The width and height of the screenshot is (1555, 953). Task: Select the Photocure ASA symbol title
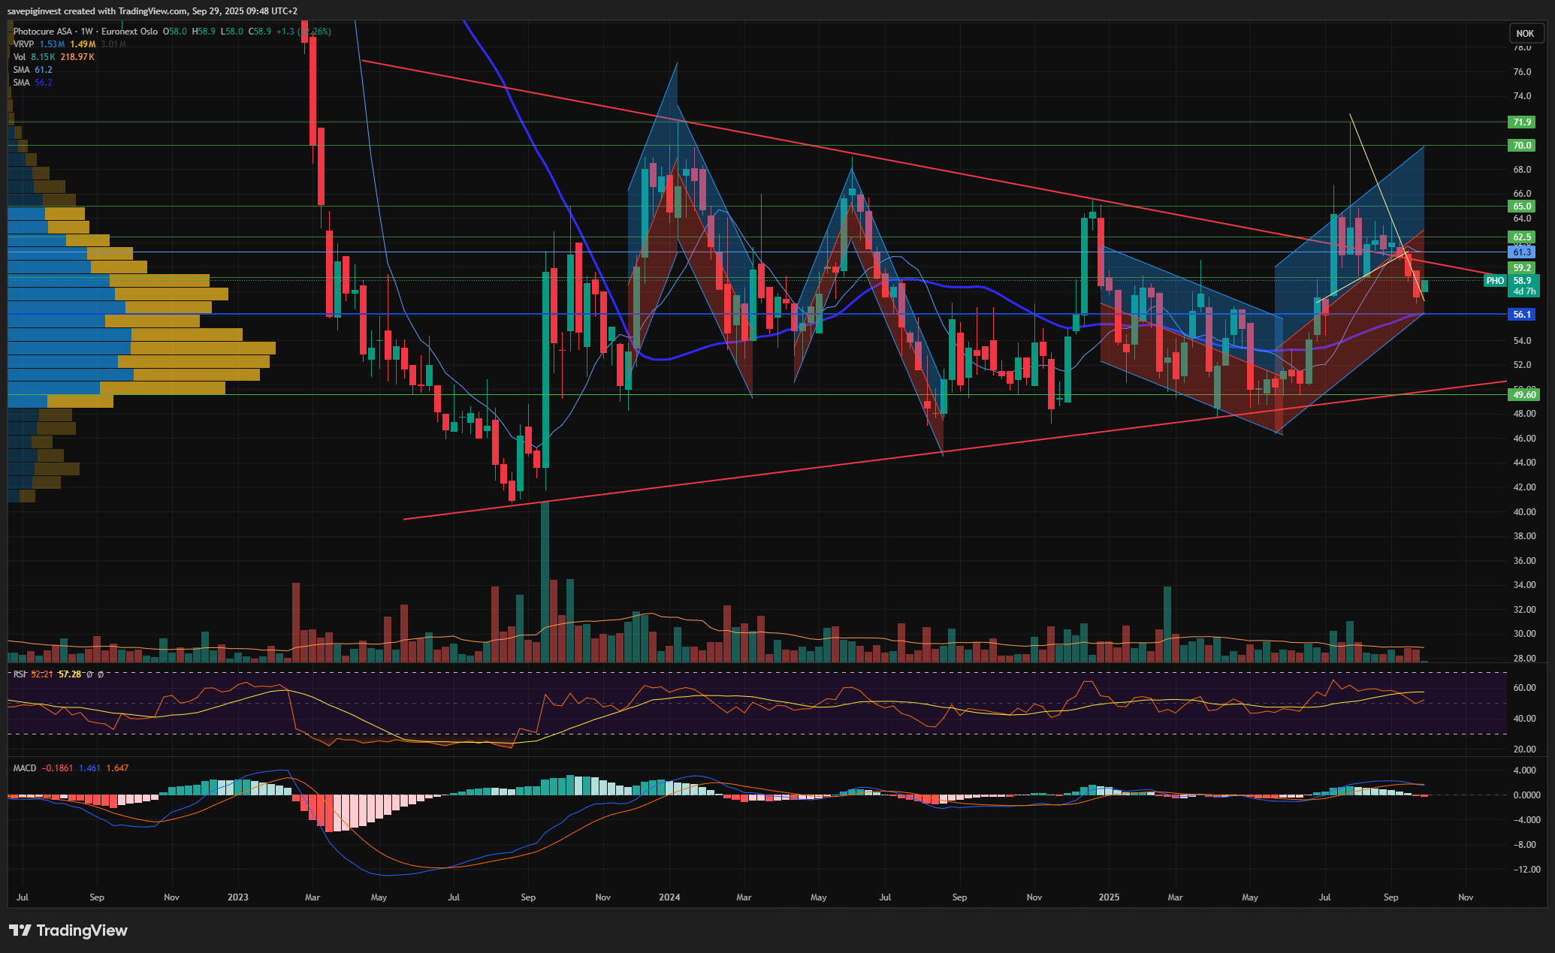point(43,32)
